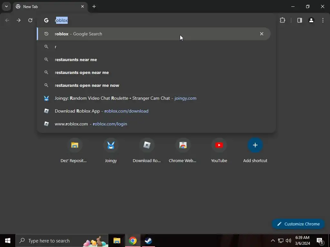Viewport: 330px width, 247px height.
Task: Choose restaurants open near me suggestion
Action: [154, 72]
